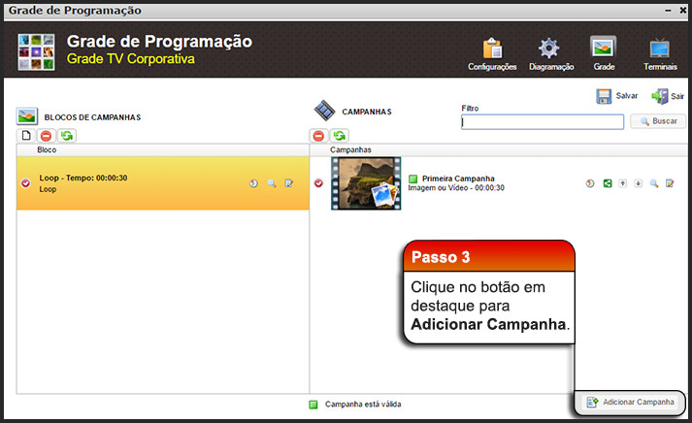Open the Loop block clock schedule icon
This screenshot has width=692, height=423.
pyautogui.click(x=253, y=183)
